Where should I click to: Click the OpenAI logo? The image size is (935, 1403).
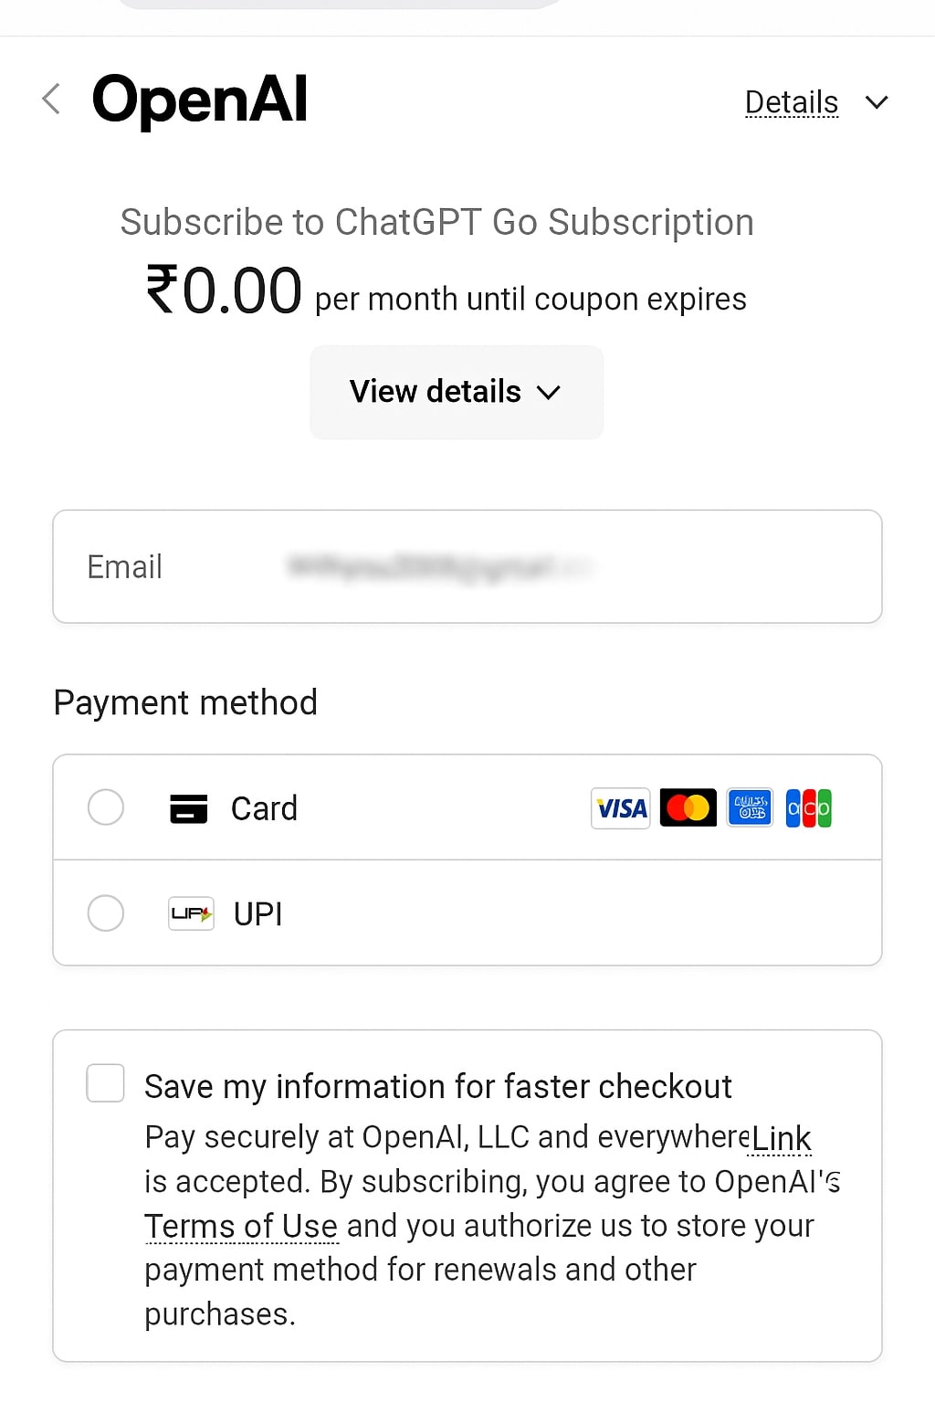(197, 100)
